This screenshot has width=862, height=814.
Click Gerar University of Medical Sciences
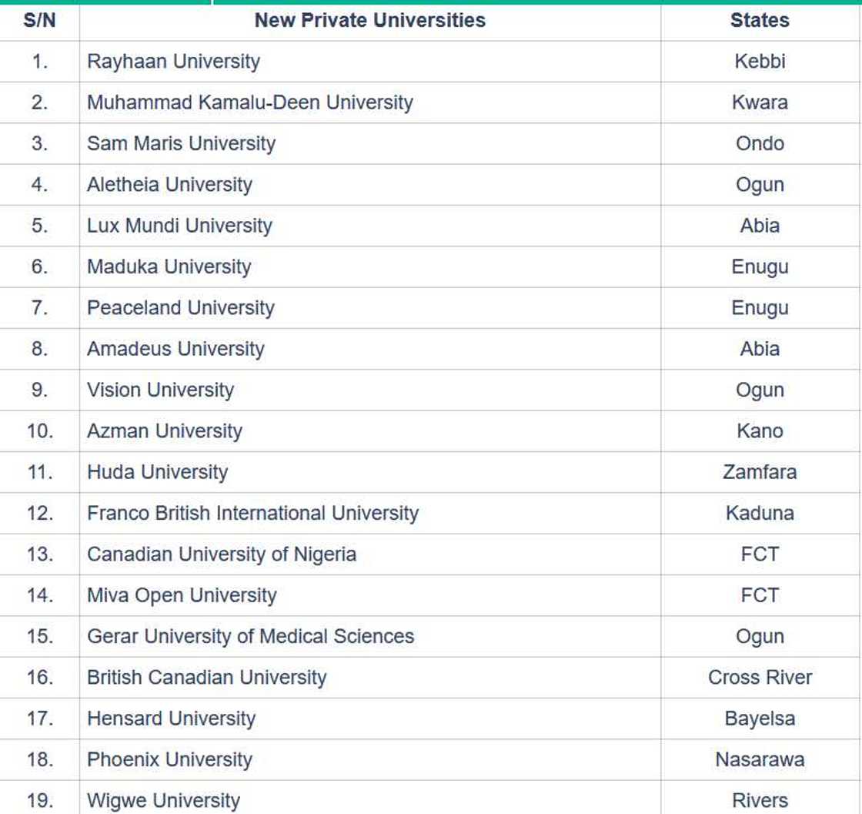pos(250,636)
